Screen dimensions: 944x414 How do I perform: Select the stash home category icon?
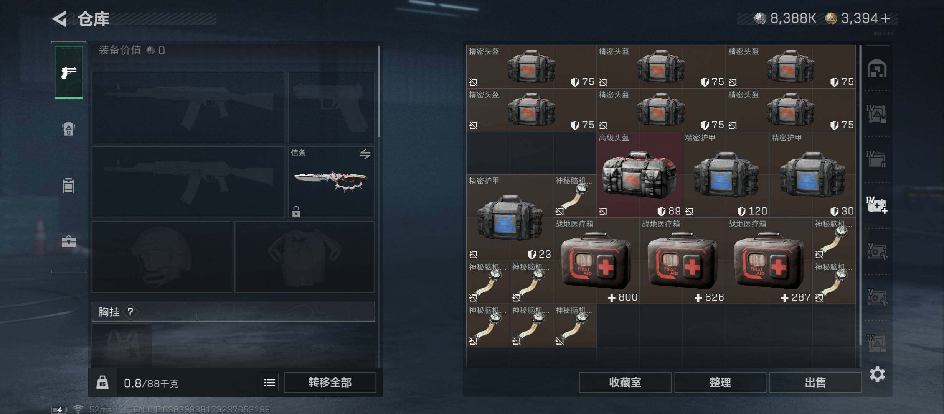coord(877,69)
